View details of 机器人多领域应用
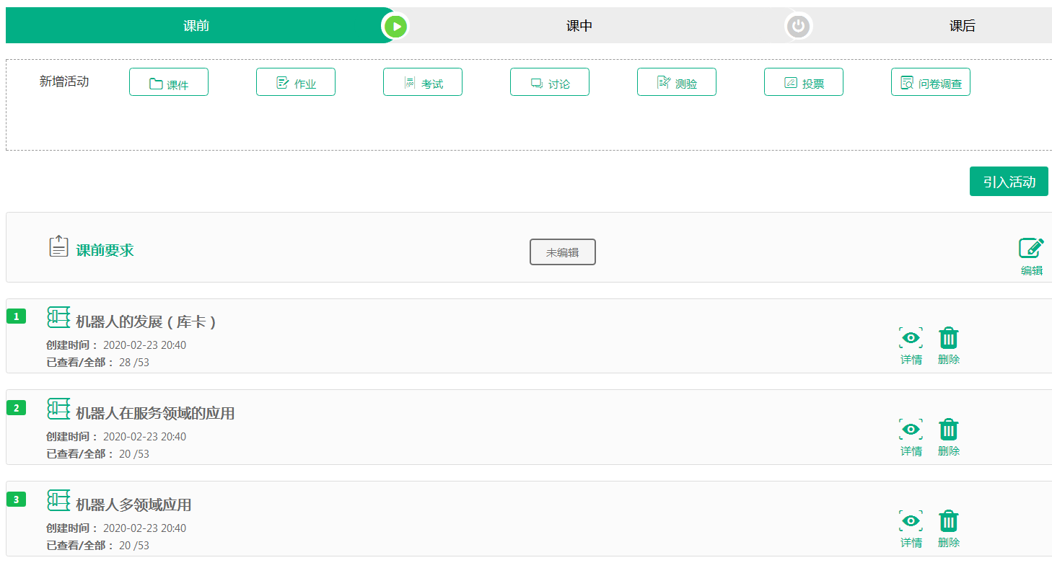This screenshot has height=568, width=1052. coord(911,522)
